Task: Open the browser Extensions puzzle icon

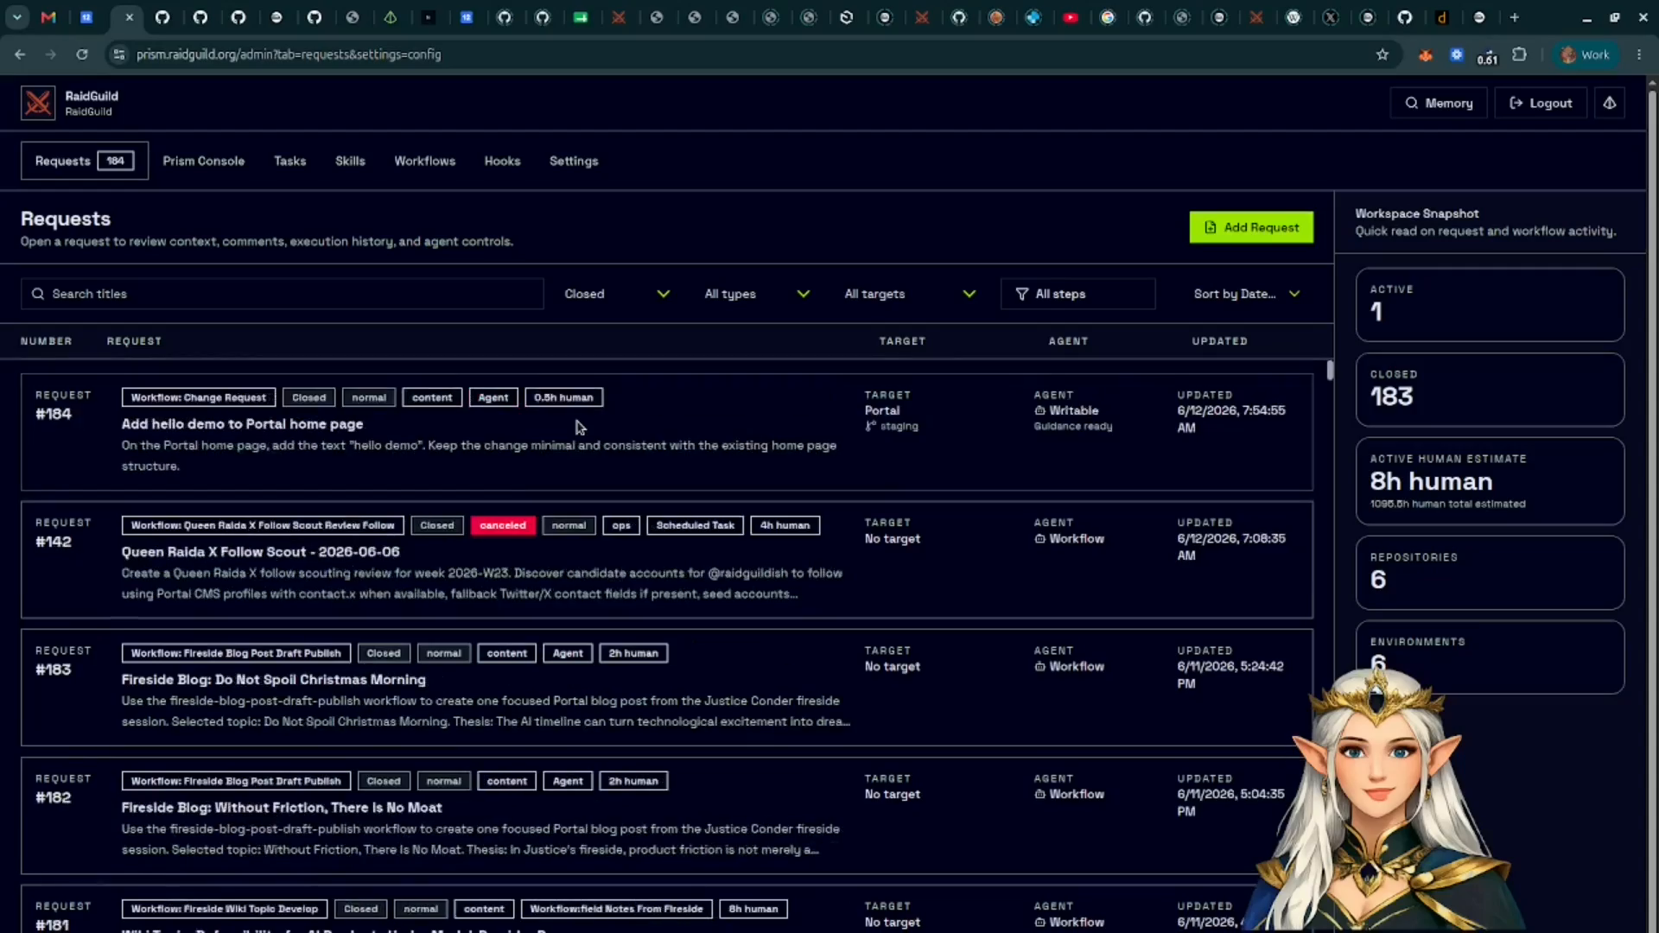Action: pos(1519,54)
